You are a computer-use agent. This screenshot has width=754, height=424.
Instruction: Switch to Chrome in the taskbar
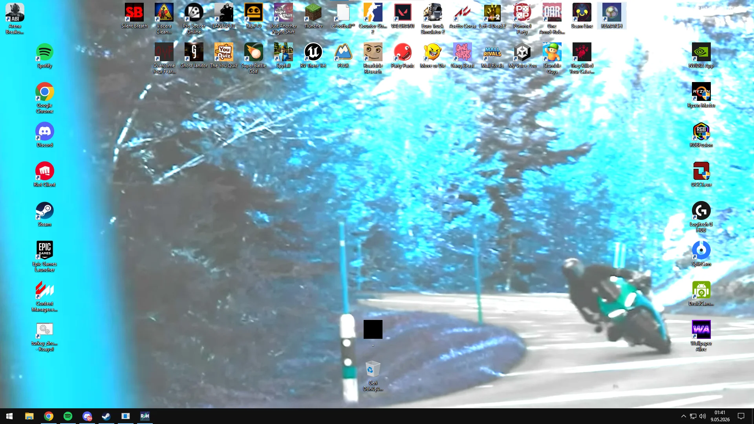49,416
